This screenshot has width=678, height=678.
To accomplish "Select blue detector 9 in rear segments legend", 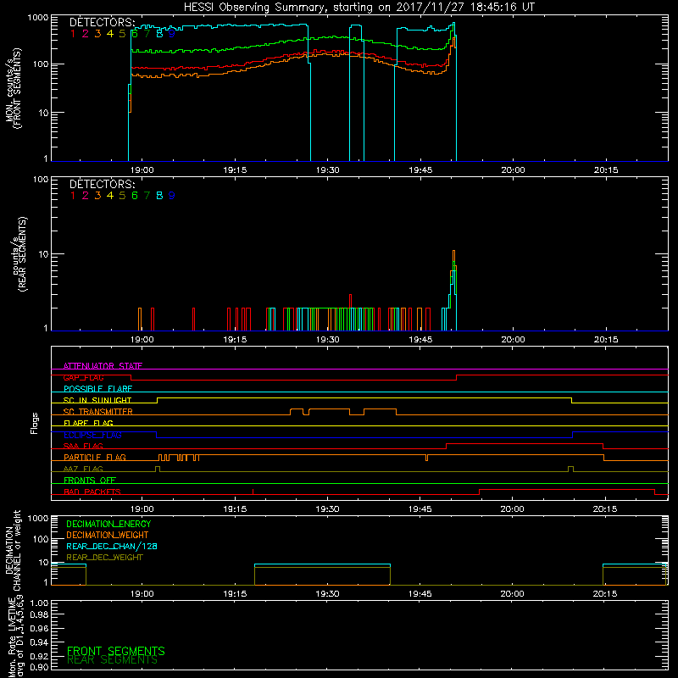I will (x=172, y=196).
